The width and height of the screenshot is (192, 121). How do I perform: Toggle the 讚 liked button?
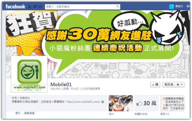(155, 85)
